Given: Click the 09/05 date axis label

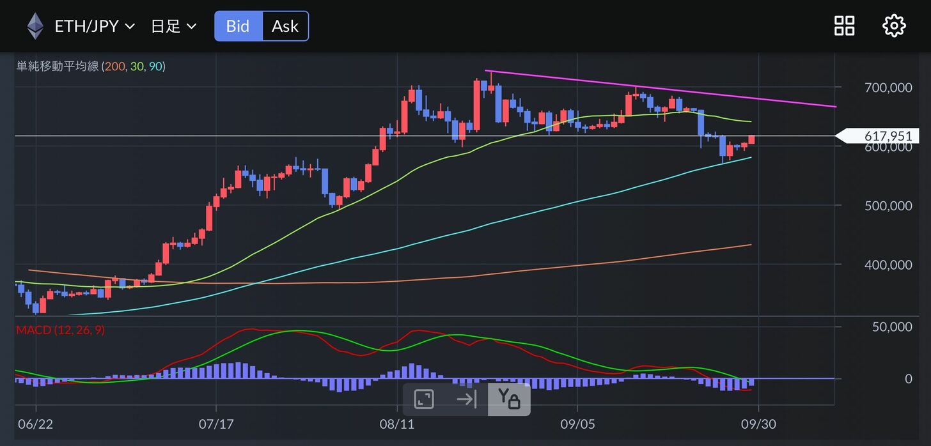Looking at the screenshot, I should click(x=577, y=424).
